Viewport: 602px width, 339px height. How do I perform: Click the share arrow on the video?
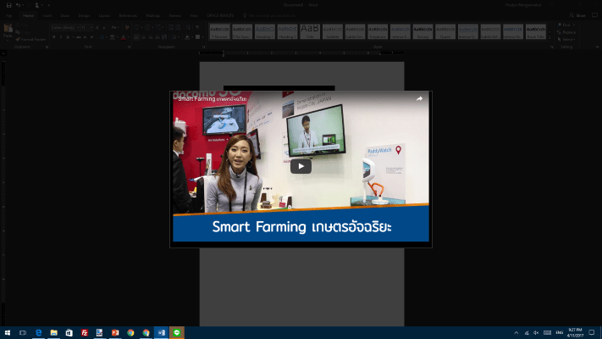[418, 98]
